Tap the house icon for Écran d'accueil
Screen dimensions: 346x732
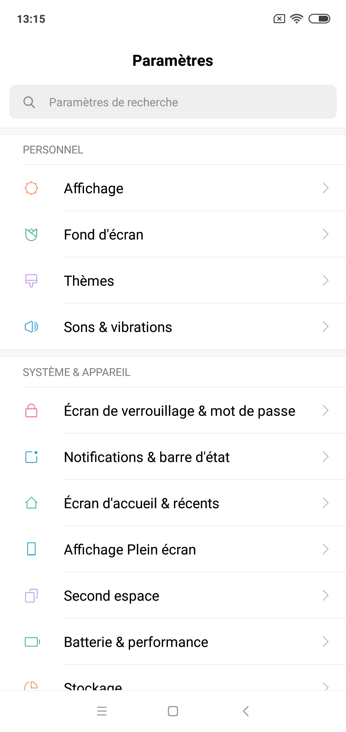point(31,503)
